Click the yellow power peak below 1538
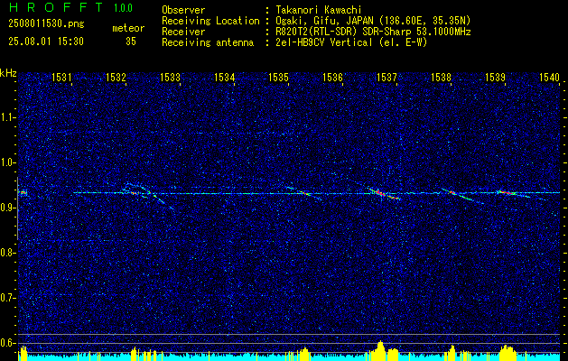568x361 pixels. tap(452, 352)
